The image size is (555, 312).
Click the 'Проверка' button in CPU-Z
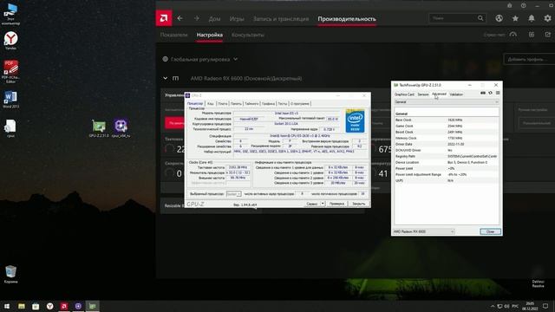pyautogui.click(x=336, y=204)
